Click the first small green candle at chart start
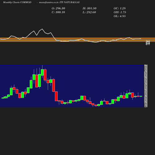The image size is (155, 155). click(3, 98)
